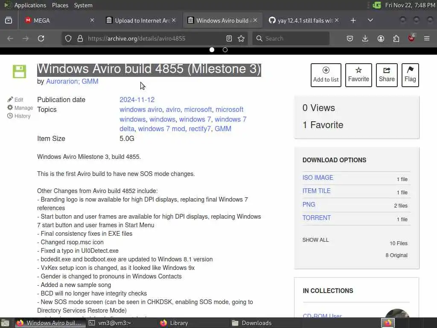
Task: Switch to Upload to Internet Archive tab
Action: 141,20
